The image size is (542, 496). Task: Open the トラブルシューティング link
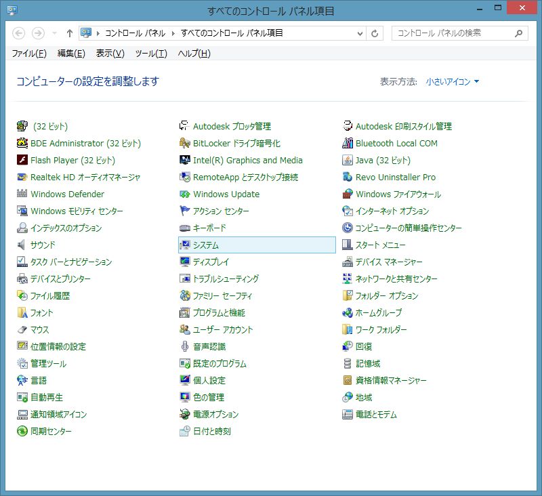click(226, 278)
